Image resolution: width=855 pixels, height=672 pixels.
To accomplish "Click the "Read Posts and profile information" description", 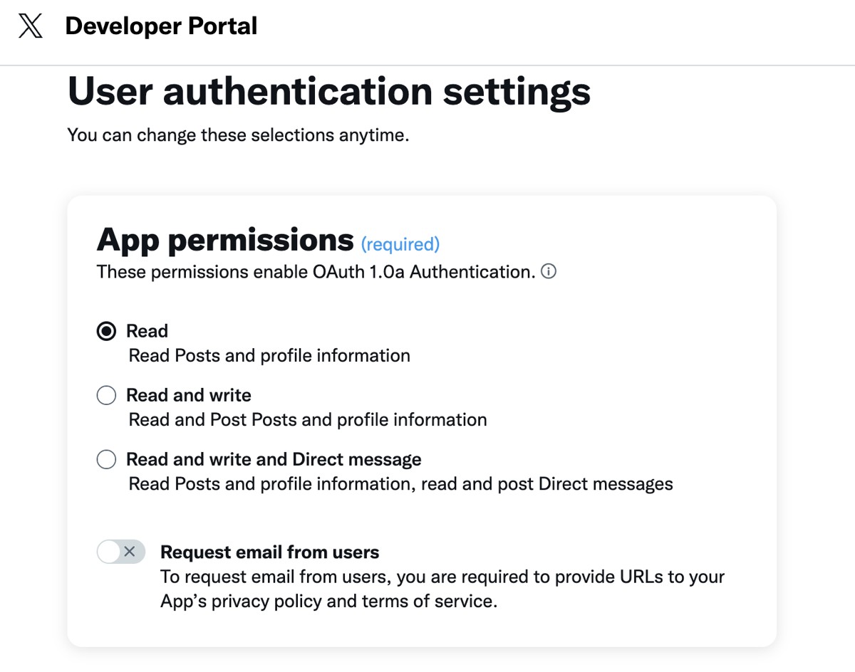I will [269, 355].
